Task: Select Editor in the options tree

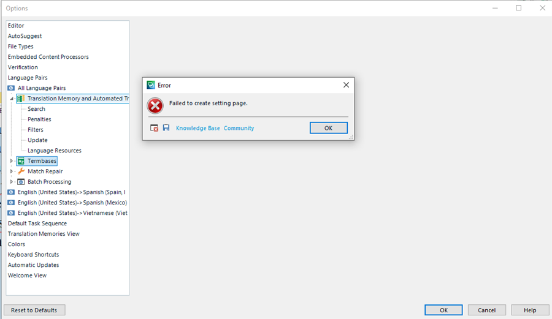Action: [16, 26]
